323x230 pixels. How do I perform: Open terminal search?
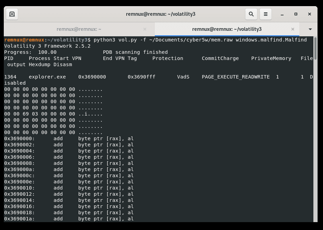251,14
